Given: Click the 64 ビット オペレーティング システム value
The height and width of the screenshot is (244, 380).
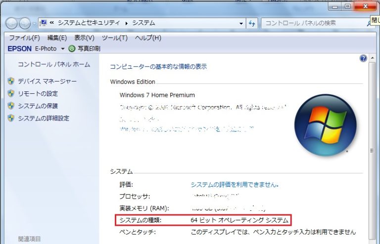Looking at the screenshot, I should [239, 220].
